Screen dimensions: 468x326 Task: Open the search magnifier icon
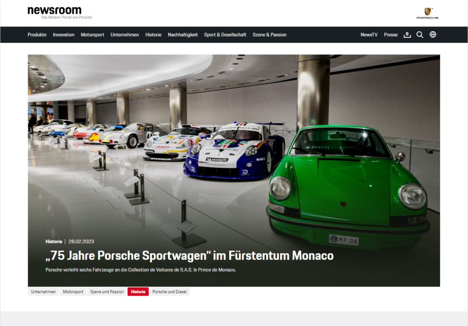(420, 34)
